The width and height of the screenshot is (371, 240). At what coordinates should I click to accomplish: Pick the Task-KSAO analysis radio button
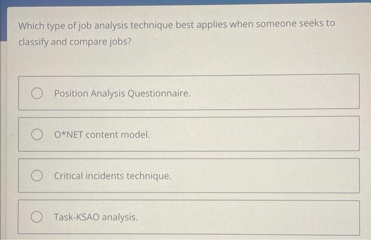[x=37, y=217]
